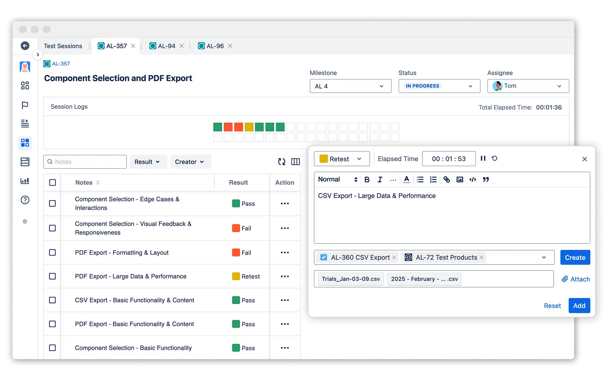Open the milestones flag icon in sidebar

[25, 105]
